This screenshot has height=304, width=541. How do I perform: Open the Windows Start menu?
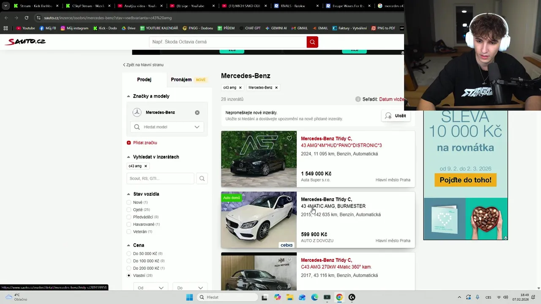point(189,297)
